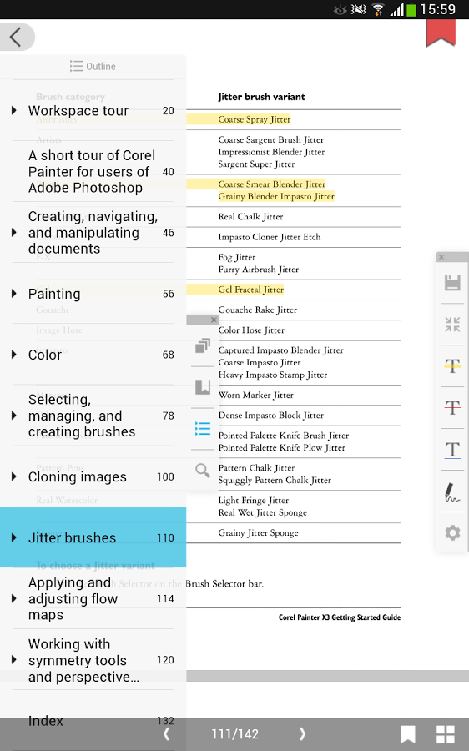This screenshot has width=469, height=751.
Task: Toggle the red page bookmark ribbon
Action: pyautogui.click(x=441, y=33)
